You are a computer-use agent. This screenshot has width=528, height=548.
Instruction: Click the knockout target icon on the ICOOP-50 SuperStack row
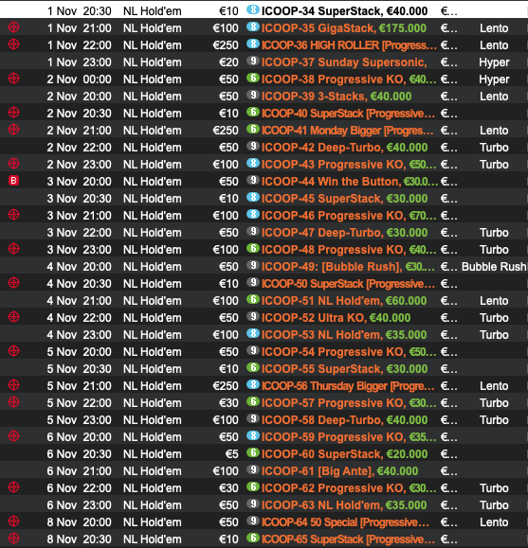coord(13,283)
